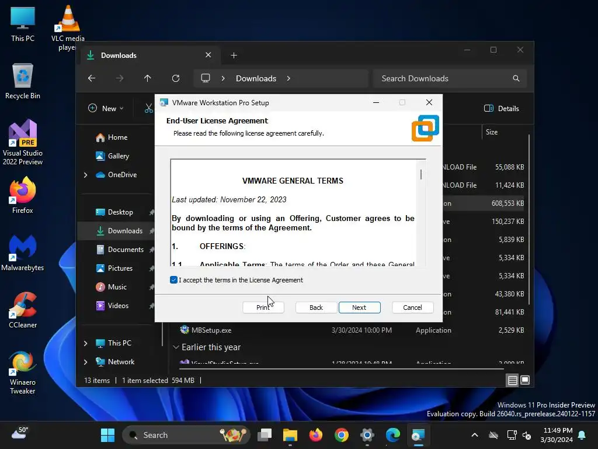Switch to large thumbnails view icon
The width and height of the screenshot is (598, 449).
tap(525, 380)
